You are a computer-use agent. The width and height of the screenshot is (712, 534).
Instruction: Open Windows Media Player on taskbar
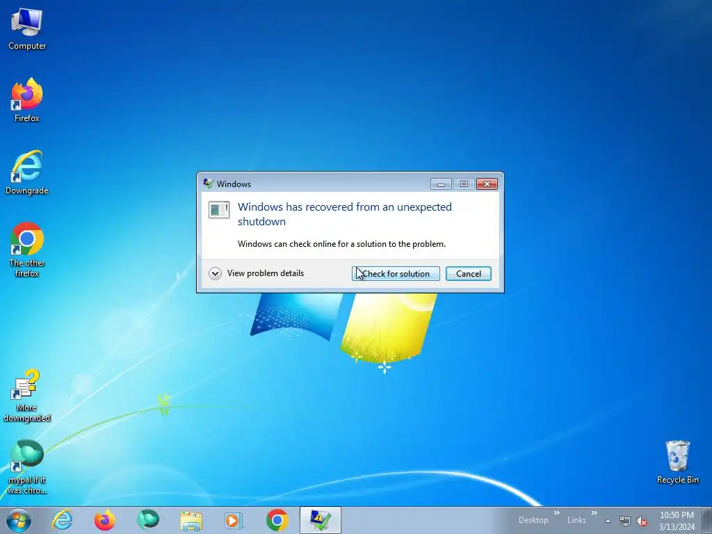pyautogui.click(x=234, y=520)
